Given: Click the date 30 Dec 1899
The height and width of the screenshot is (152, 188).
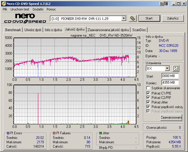Looking at the screenshot, I should (x=168, y=51).
